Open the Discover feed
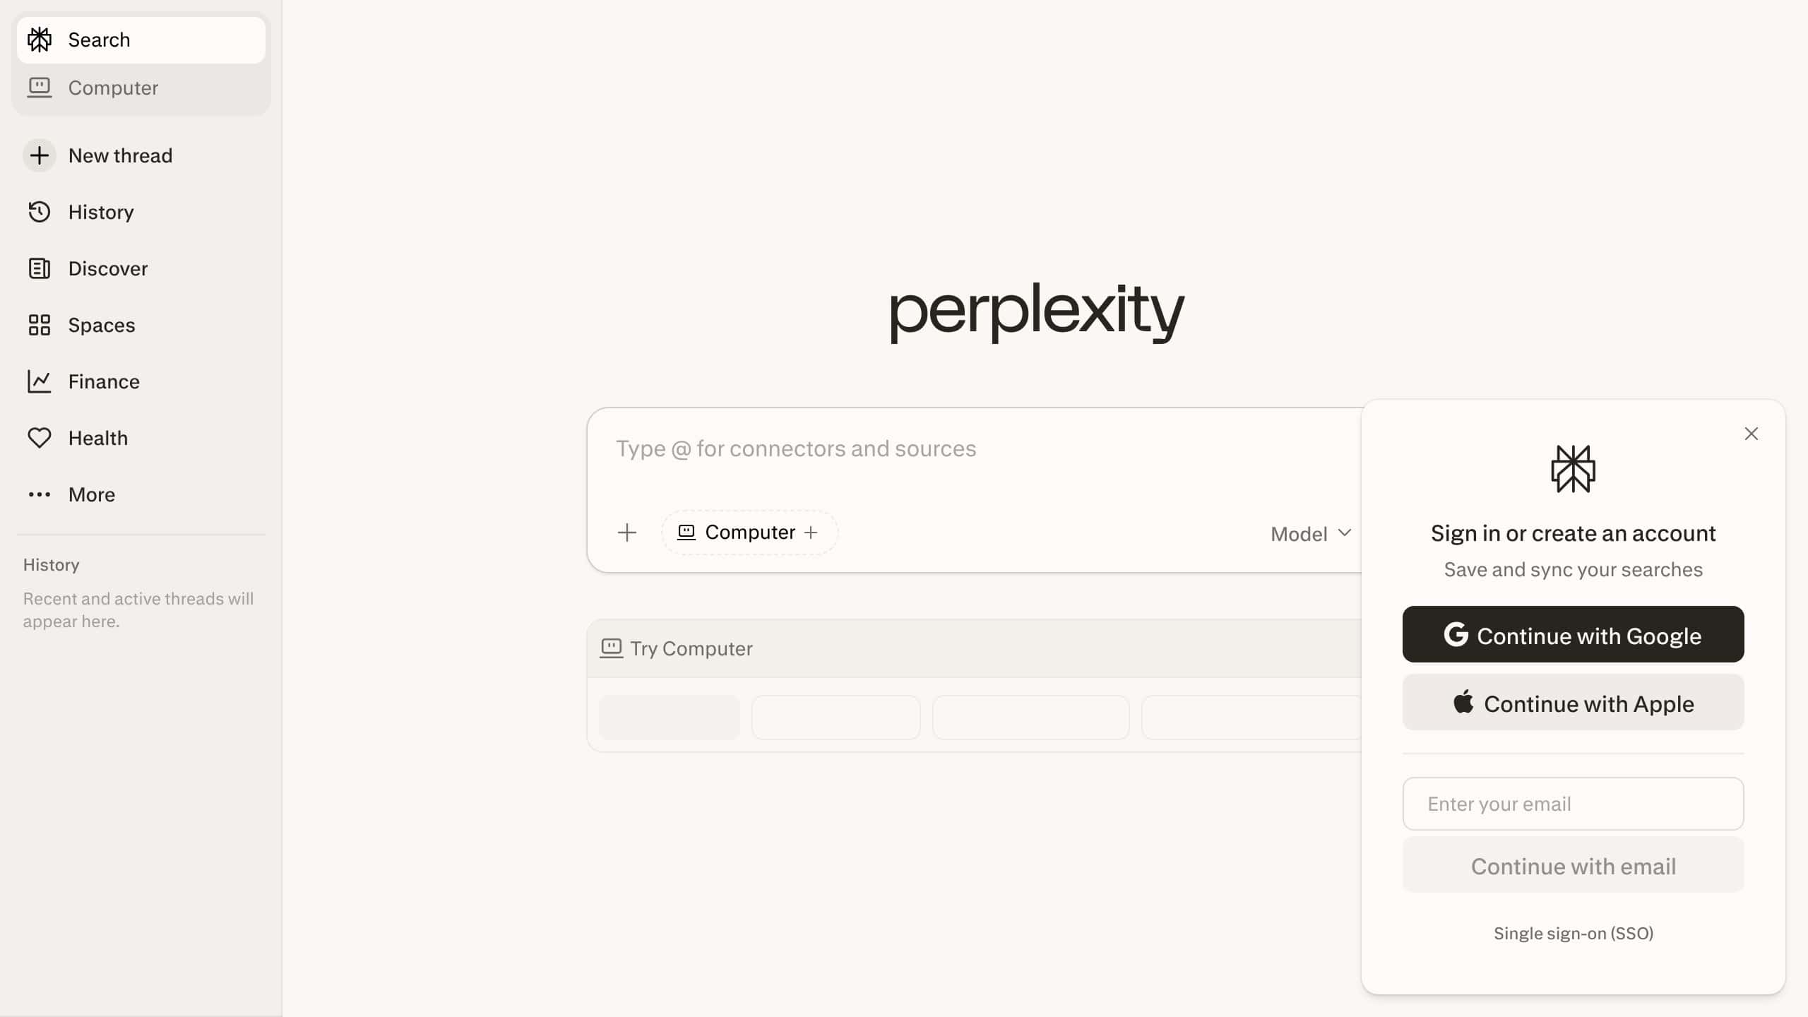Image resolution: width=1808 pixels, height=1017 pixels. tap(107, 268)
